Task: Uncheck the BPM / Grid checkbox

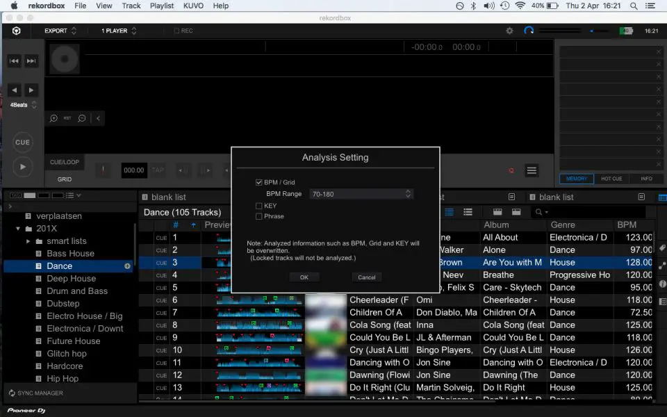Action: [x=258, y=182]
